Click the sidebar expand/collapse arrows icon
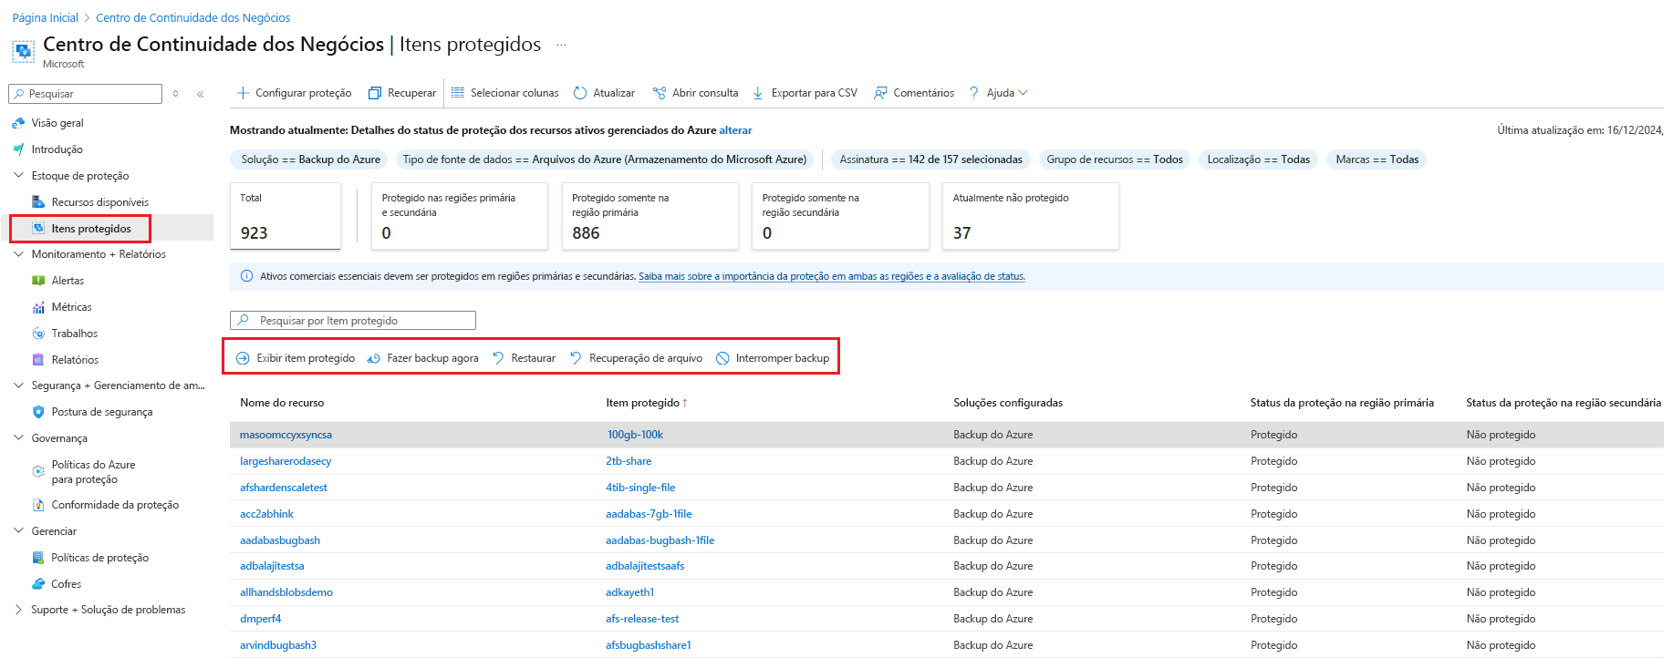 click(175, 94)
